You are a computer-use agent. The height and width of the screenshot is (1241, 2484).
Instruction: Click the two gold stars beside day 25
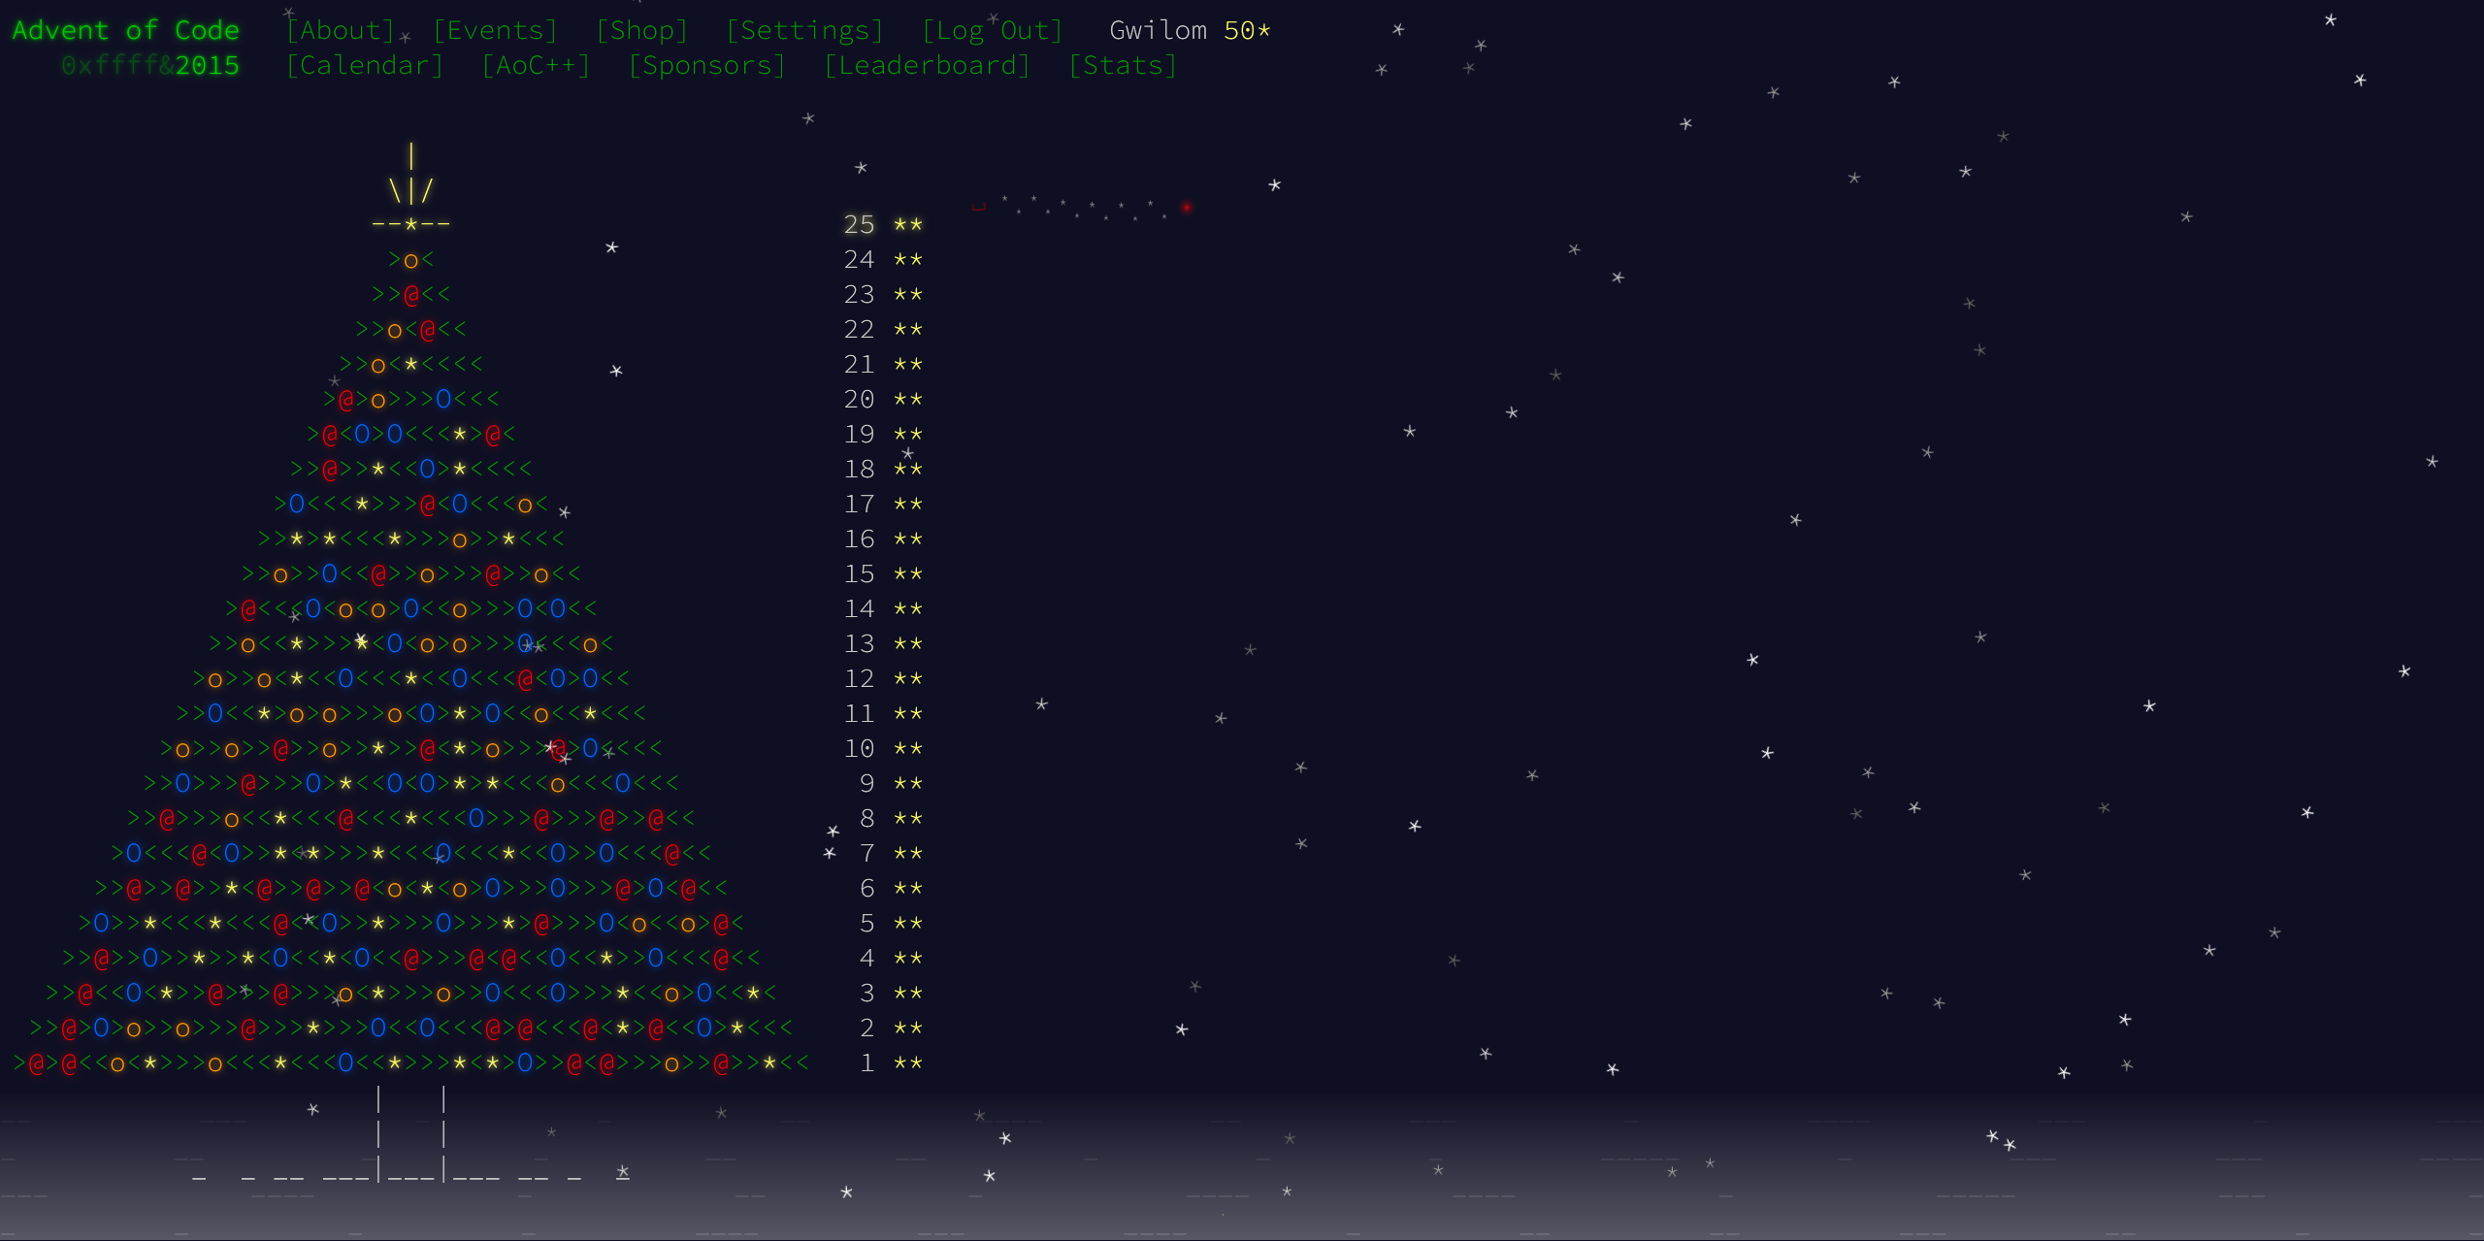coord(908,224)
